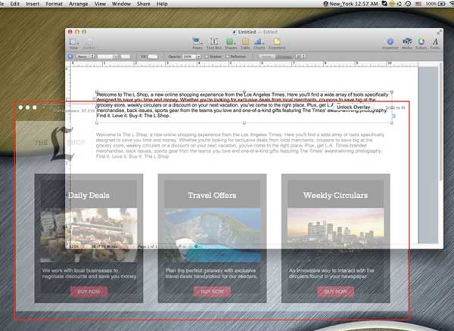Open the Fonts panel icon

click(435, 43)
